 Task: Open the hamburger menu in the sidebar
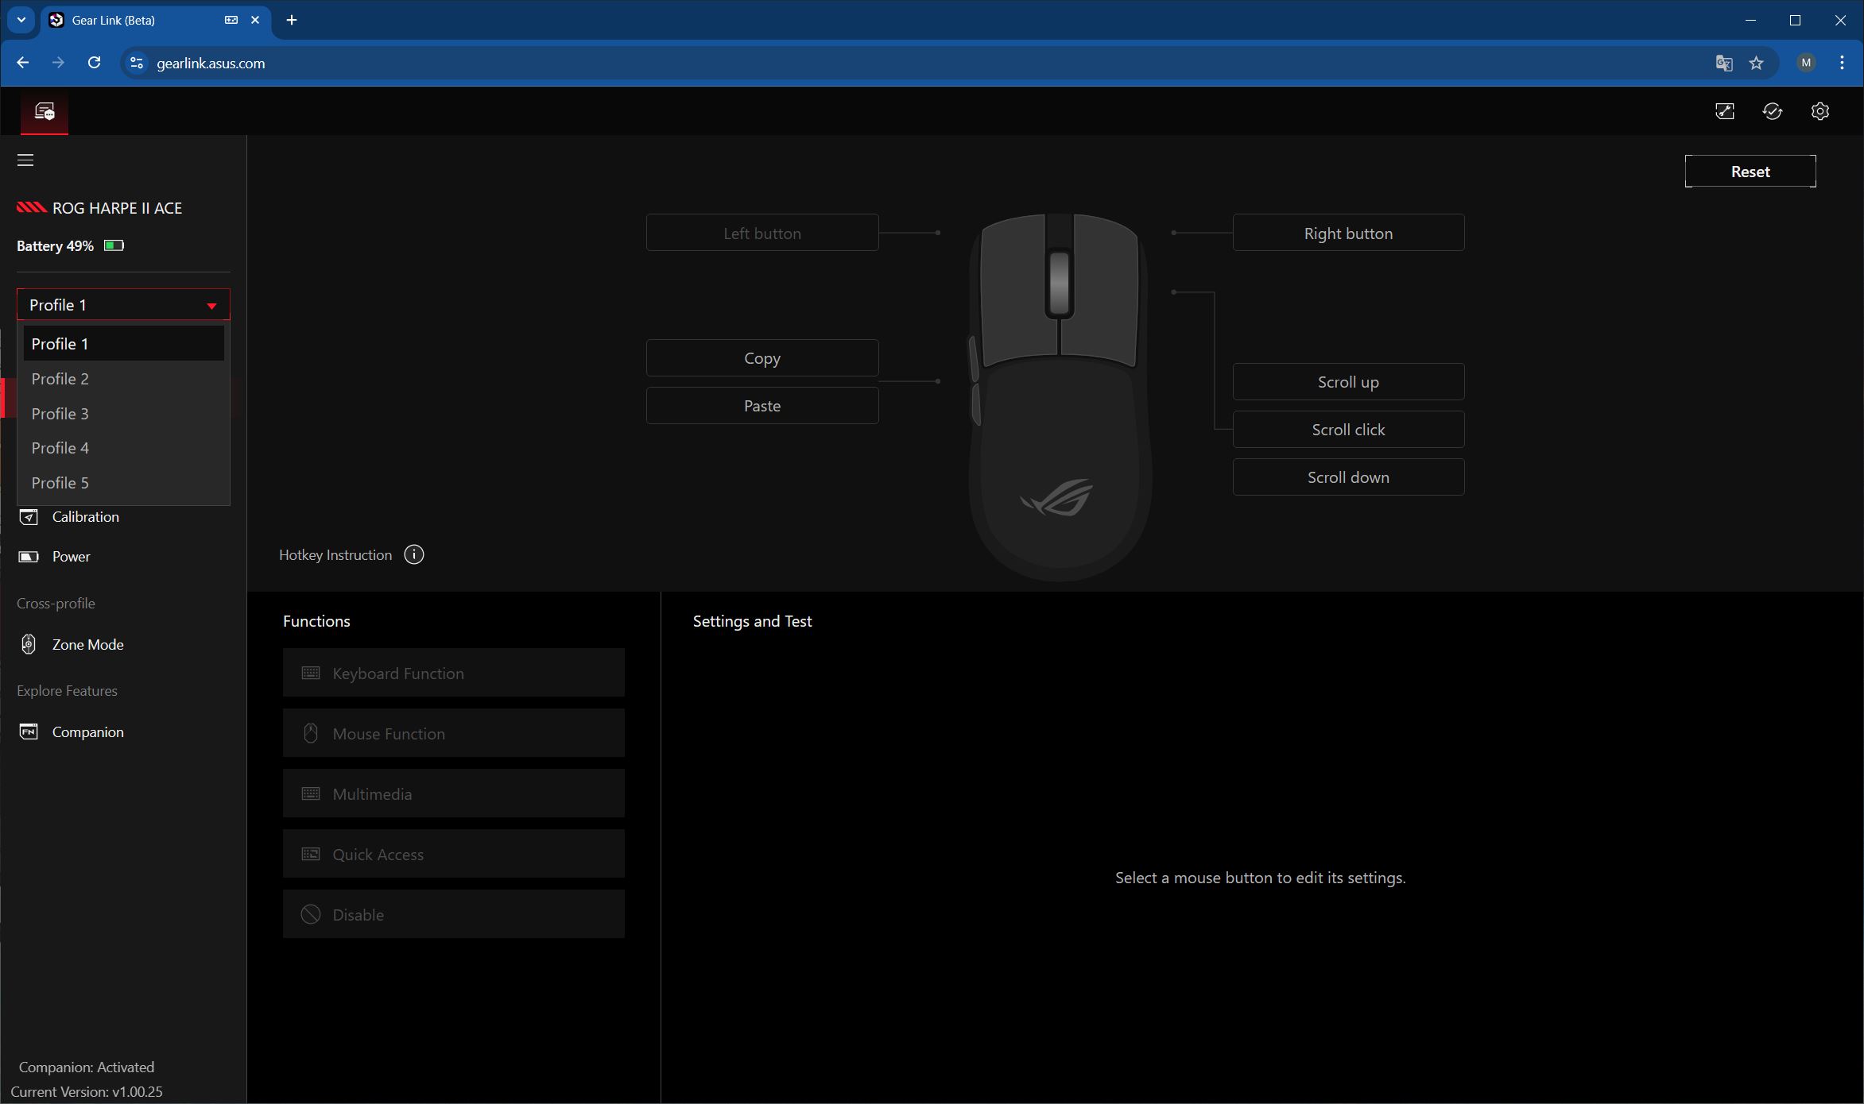[25, 160]
